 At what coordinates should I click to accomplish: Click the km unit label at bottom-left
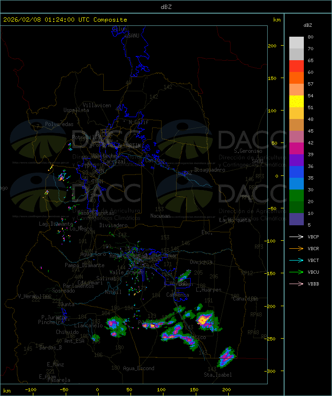pyautogui.click(x=7, y=391)
